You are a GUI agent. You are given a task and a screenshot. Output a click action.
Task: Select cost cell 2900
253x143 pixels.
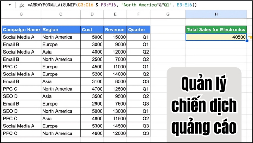tap(92, 104)
